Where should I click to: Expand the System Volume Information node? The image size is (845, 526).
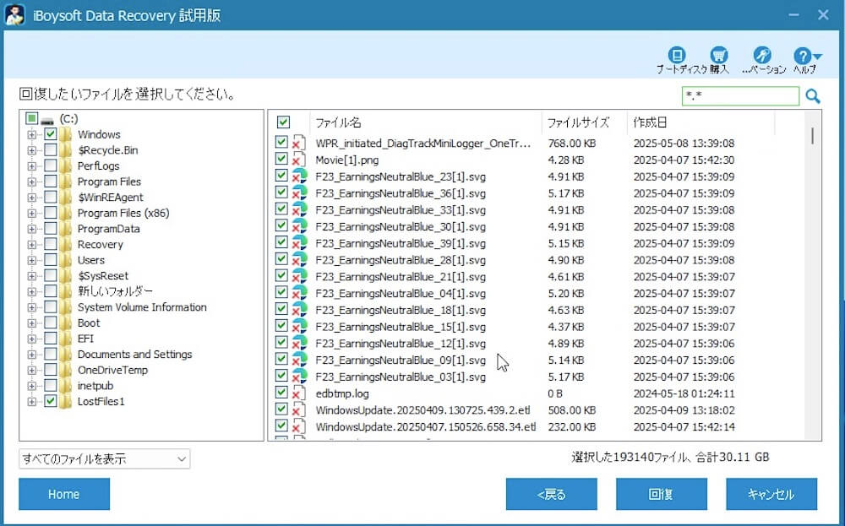(x=32, y=307)
